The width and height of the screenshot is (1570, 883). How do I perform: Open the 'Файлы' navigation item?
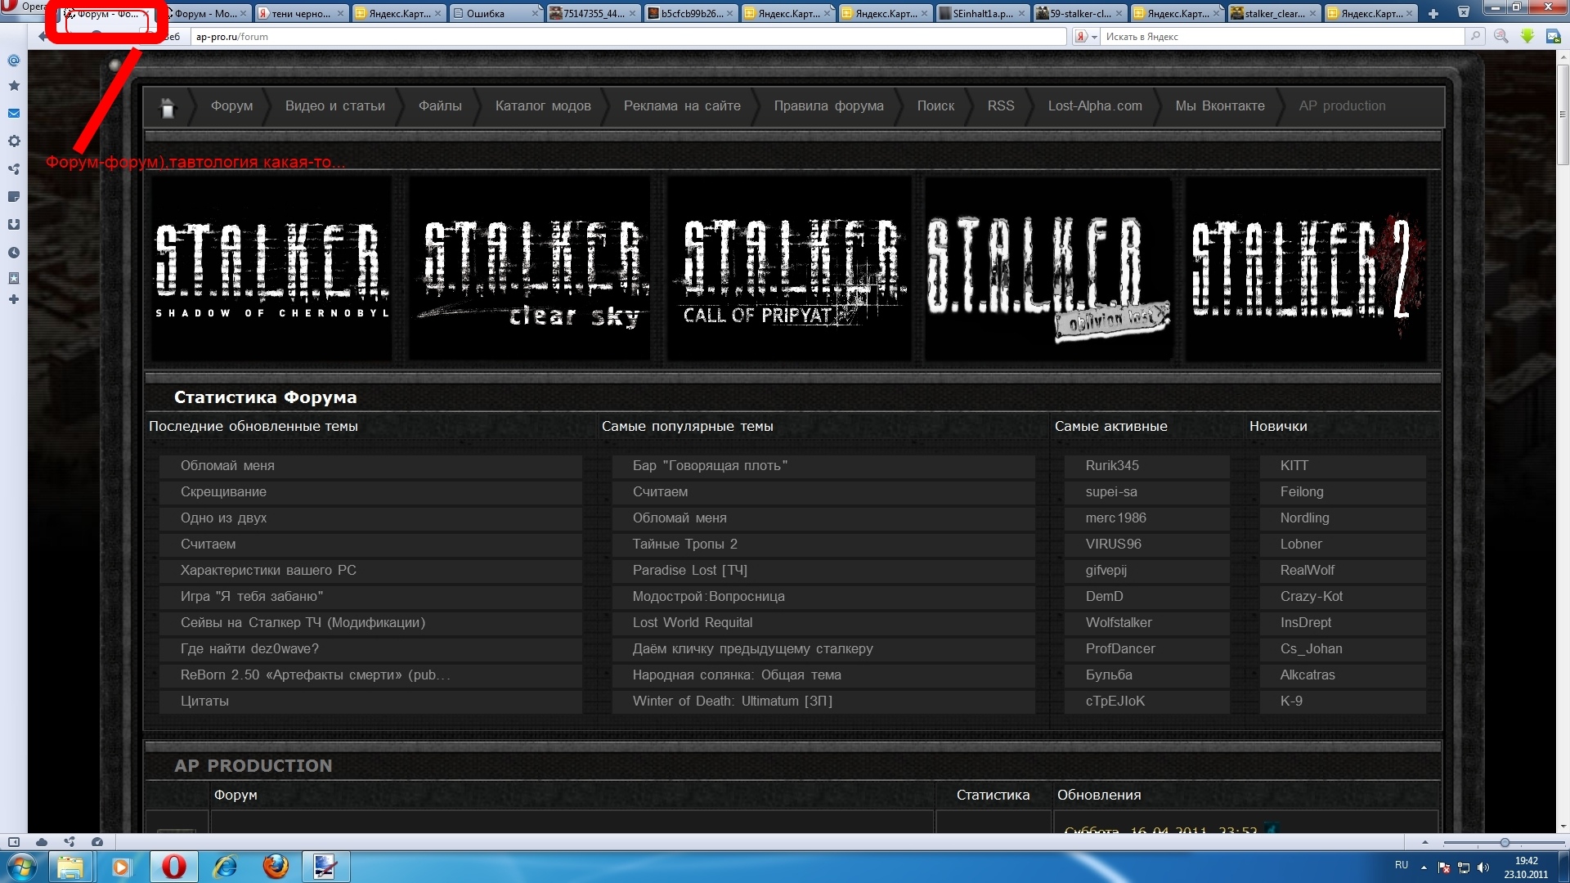[x=440, y=106]
